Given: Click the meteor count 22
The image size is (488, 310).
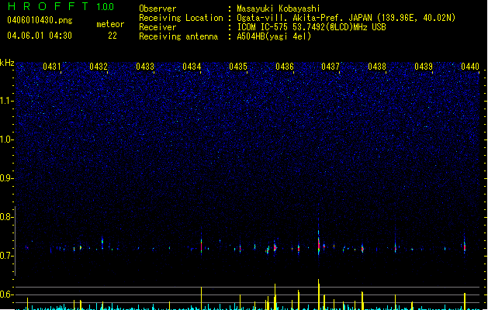Looking at the screenshot, I should [112, 36].
